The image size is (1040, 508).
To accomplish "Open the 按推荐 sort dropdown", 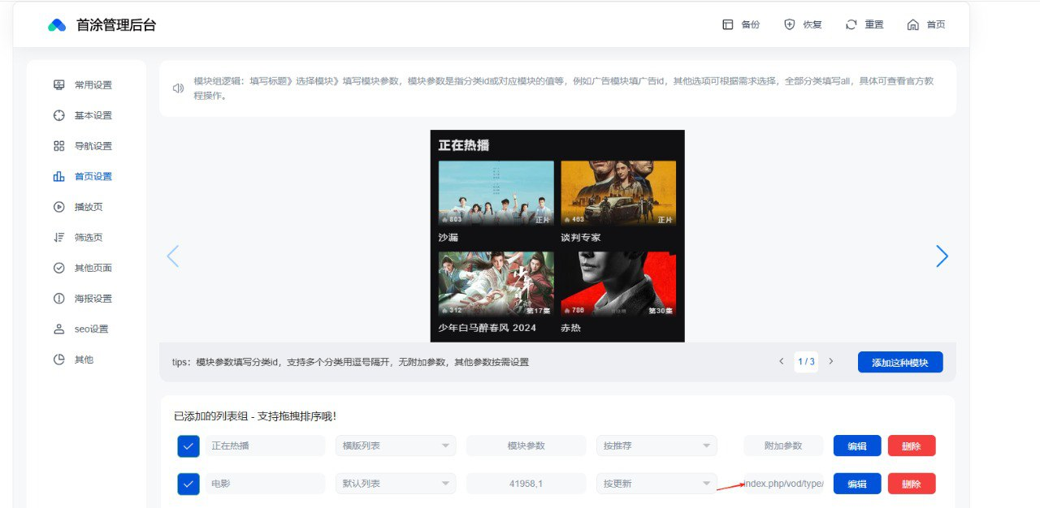I will coord(656,446).
